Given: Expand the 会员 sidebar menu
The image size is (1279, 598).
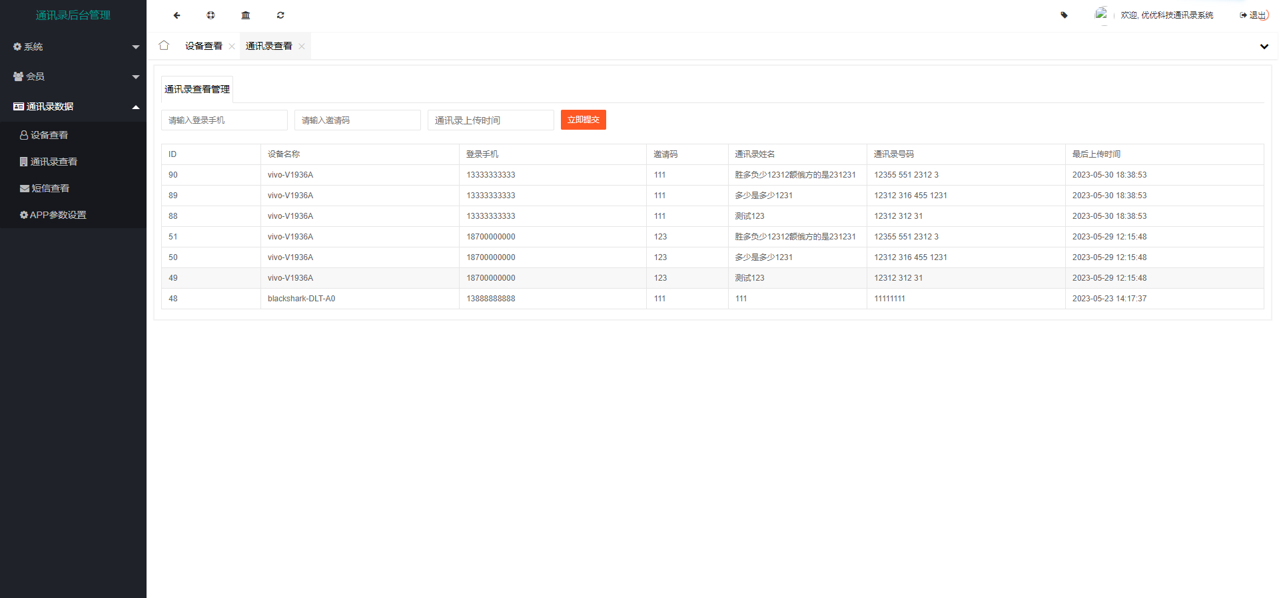Looking at the screenshot, I should coord(73,76).
